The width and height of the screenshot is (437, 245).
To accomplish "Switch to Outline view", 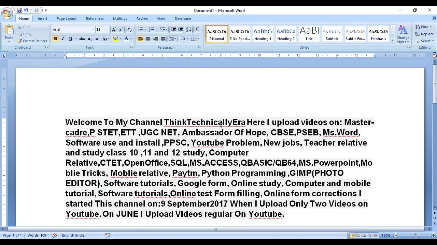I will click(370, 235).
